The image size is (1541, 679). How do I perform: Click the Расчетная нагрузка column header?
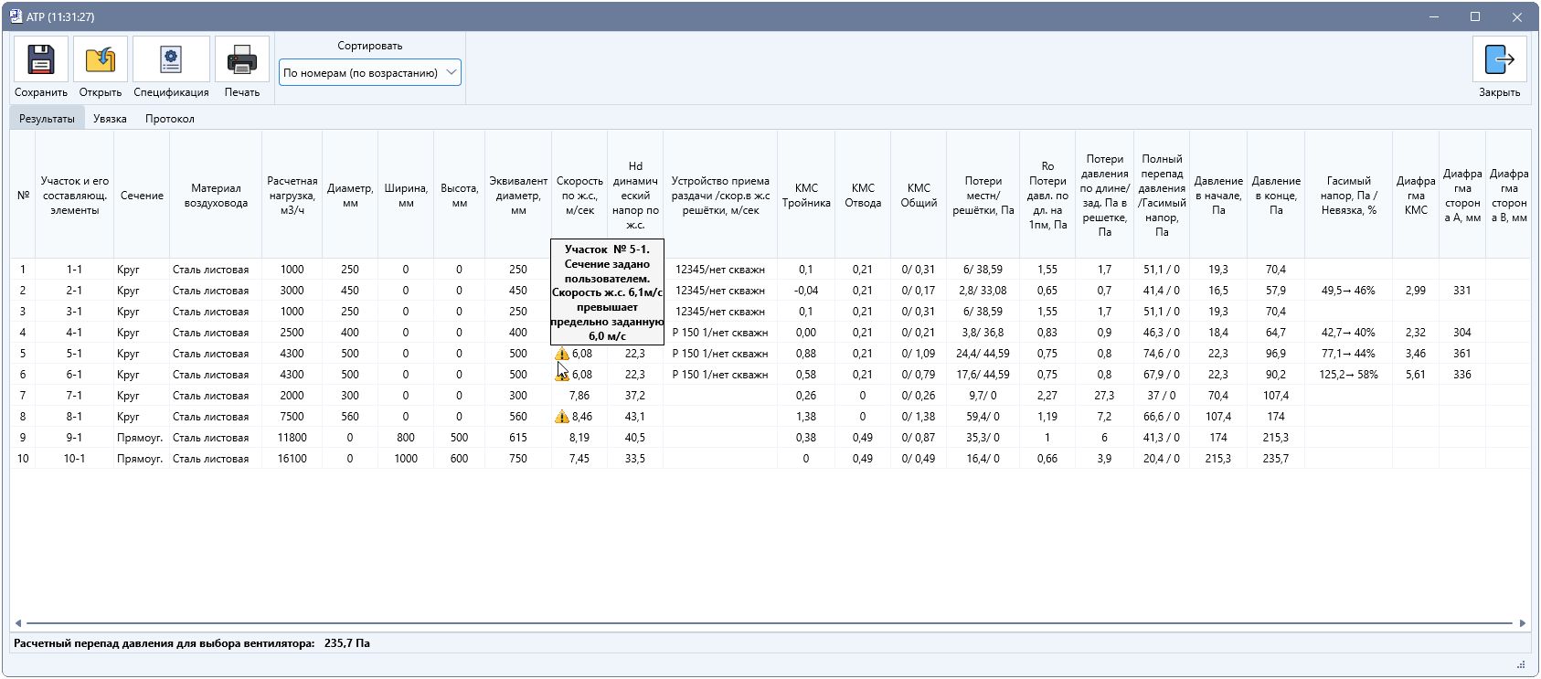[x=292, y=196]
